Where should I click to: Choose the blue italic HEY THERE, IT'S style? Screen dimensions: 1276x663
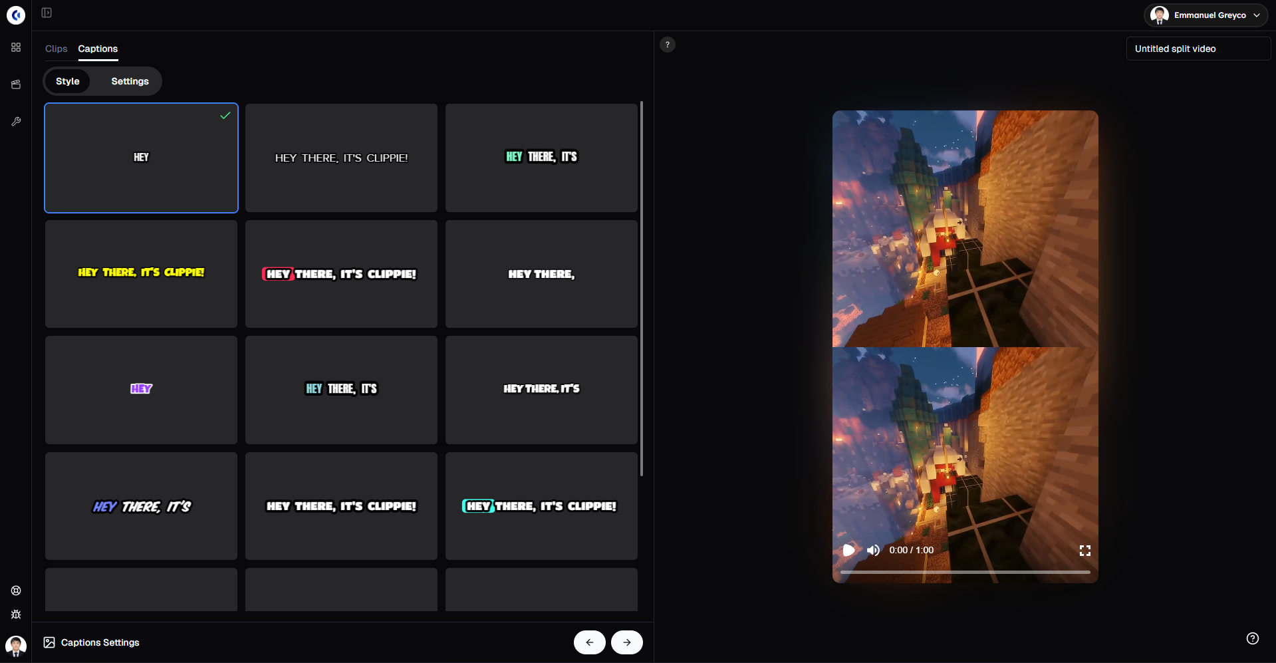point(141,506)
